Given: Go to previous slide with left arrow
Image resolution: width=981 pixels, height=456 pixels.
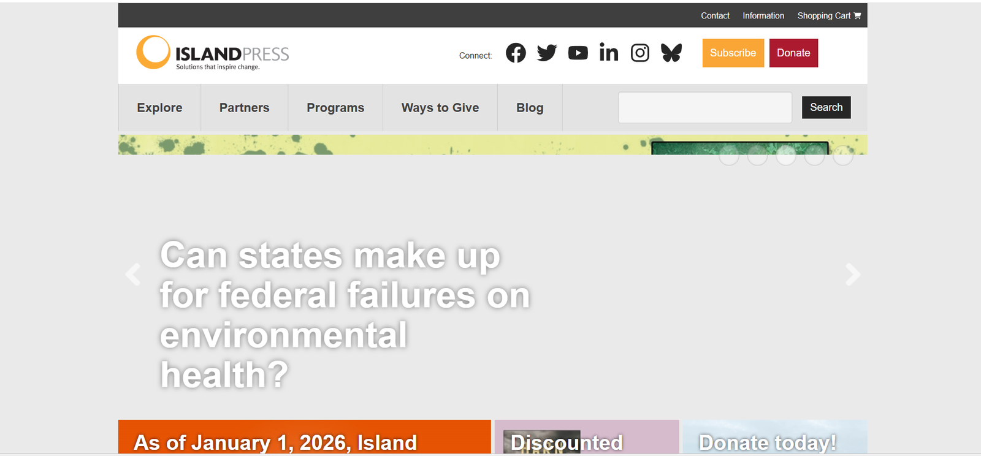Looking at the screenshot, I should [132, 274].
